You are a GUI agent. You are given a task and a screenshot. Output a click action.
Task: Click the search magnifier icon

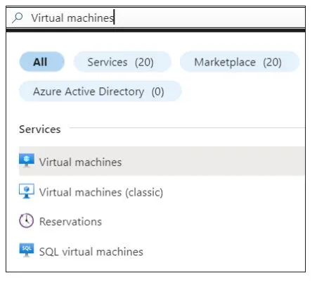tap(18, 18)
